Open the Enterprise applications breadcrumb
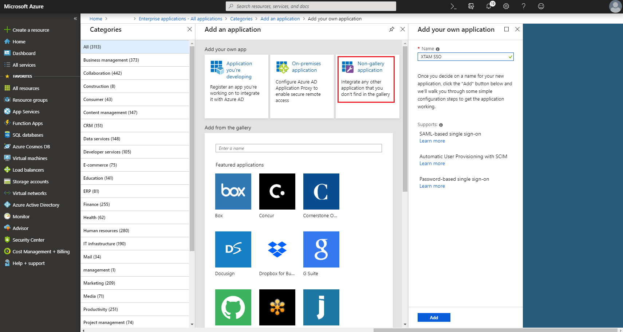 181,19
